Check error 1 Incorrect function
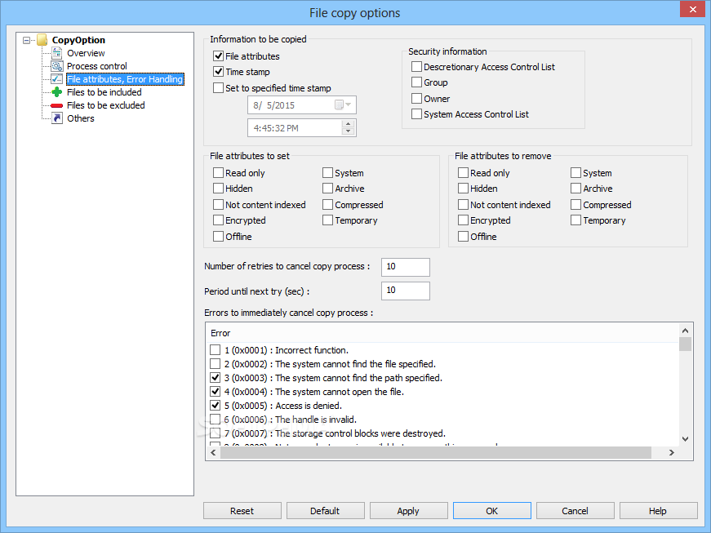 [215, 350]
